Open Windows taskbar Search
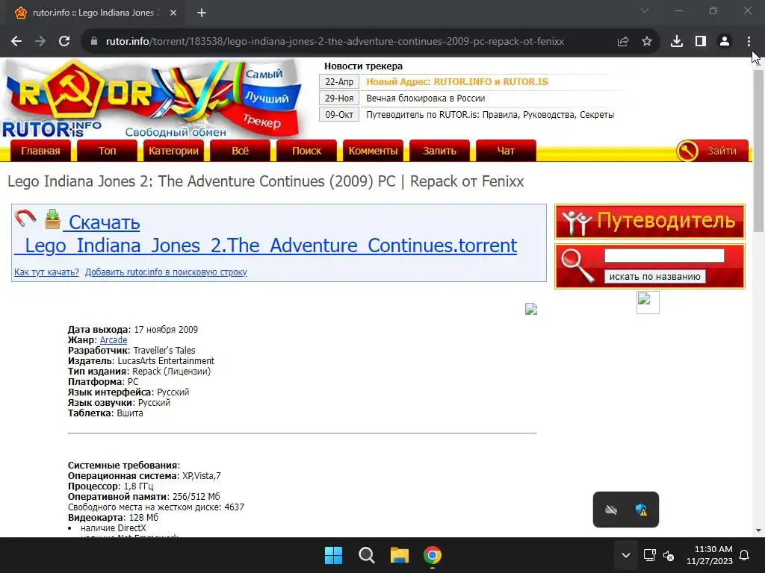 (367, 555)
